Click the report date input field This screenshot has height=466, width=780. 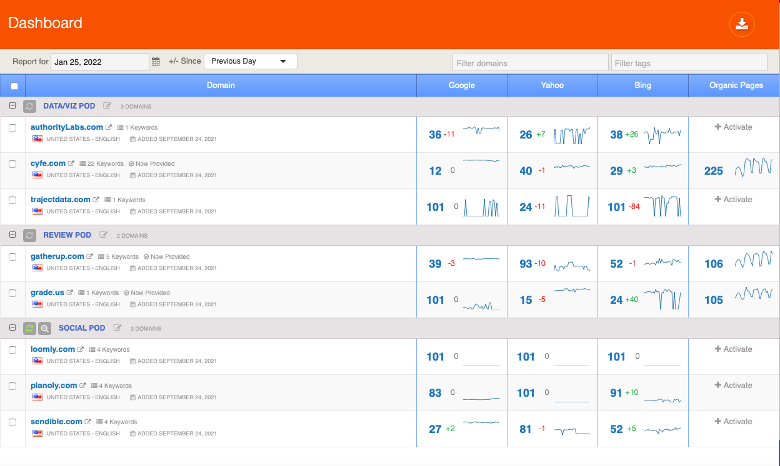point(100,62)
